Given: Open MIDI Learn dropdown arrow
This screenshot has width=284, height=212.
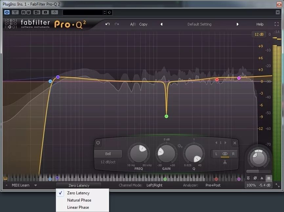Looking at the screenshot, I should (x=35, y=185).
